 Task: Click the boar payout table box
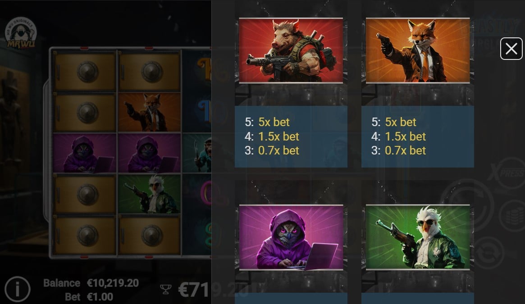pyautogui.click(x=291, y=136)
